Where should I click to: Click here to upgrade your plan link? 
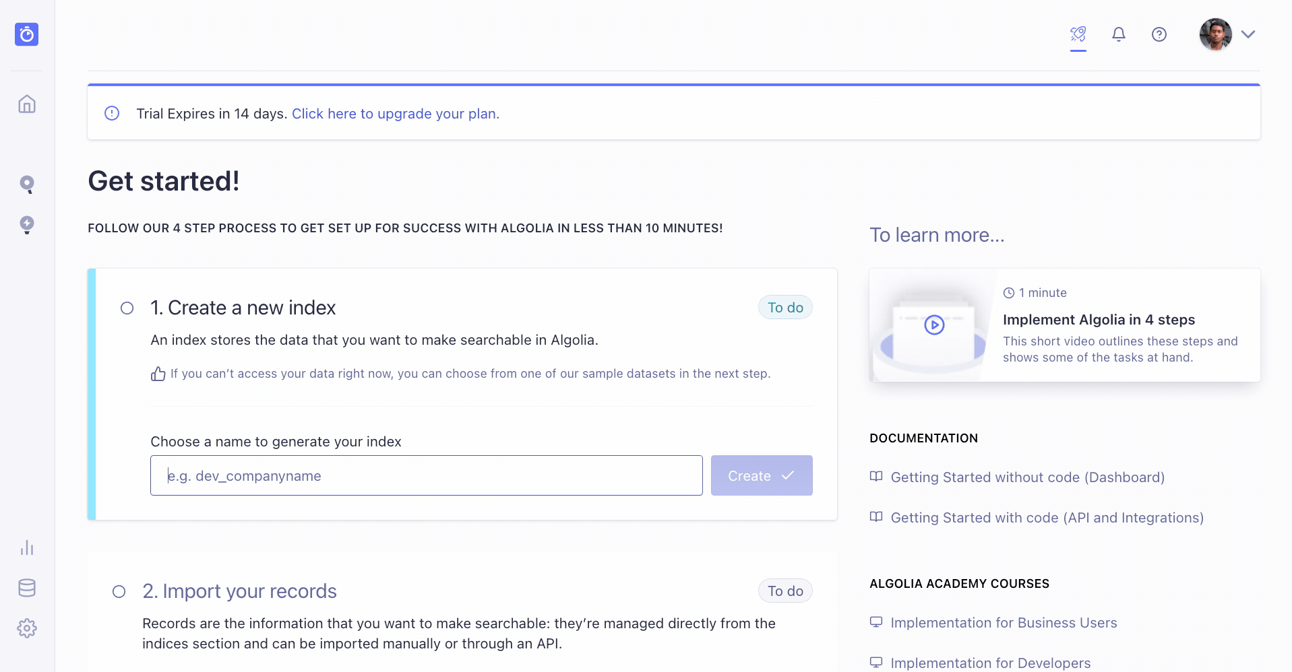pyautogui.click(x=396, y=114)
